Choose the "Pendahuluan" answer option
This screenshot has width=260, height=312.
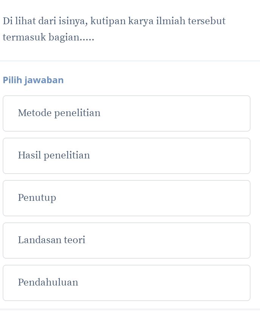coord(127,283)
